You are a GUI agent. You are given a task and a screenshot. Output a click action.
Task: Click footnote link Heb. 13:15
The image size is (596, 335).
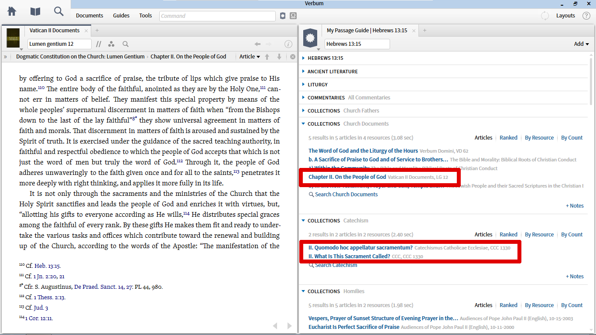pos(47,266)
